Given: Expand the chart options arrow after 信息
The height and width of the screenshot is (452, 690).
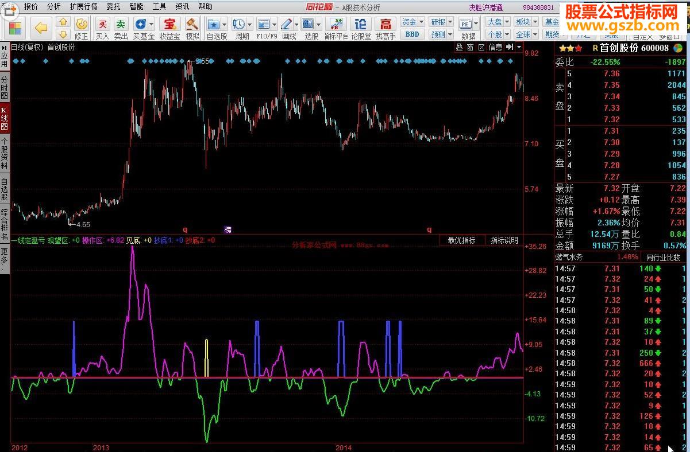Looking at the screenshot, I should click(x=519, y=47).
